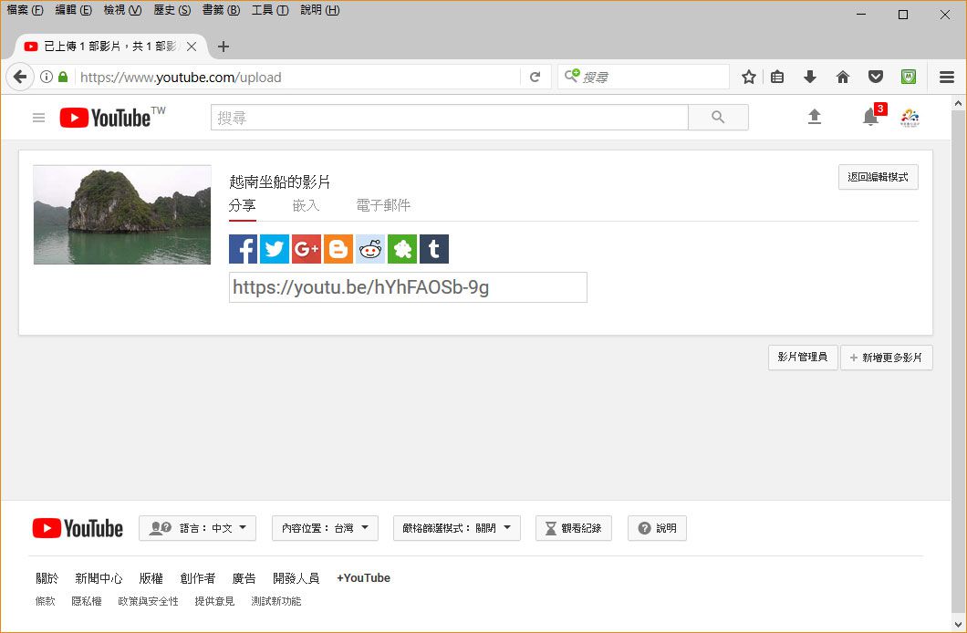Submit the video to Reddit

370,248
